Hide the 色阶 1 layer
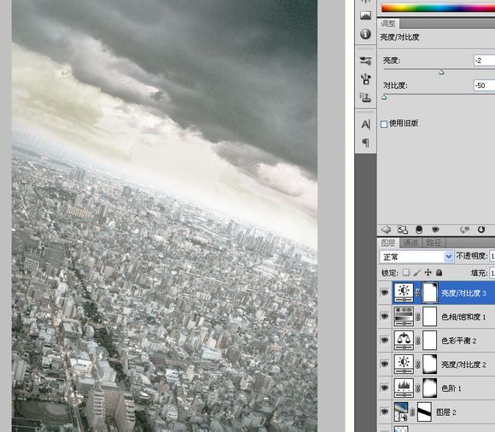Screen dimensions: 495x432 click(x=385, y=388)
